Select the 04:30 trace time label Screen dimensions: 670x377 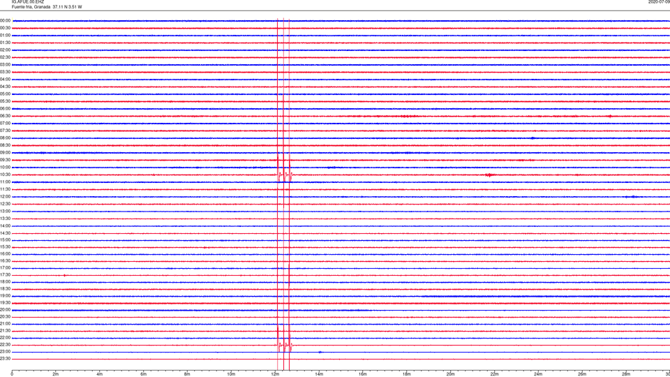(5, 87)
